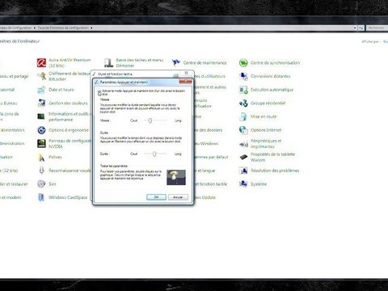Viewport: 388px width, 291px height.
Task: Open Résolution des problèmes icon
Action: click(243, 171)
